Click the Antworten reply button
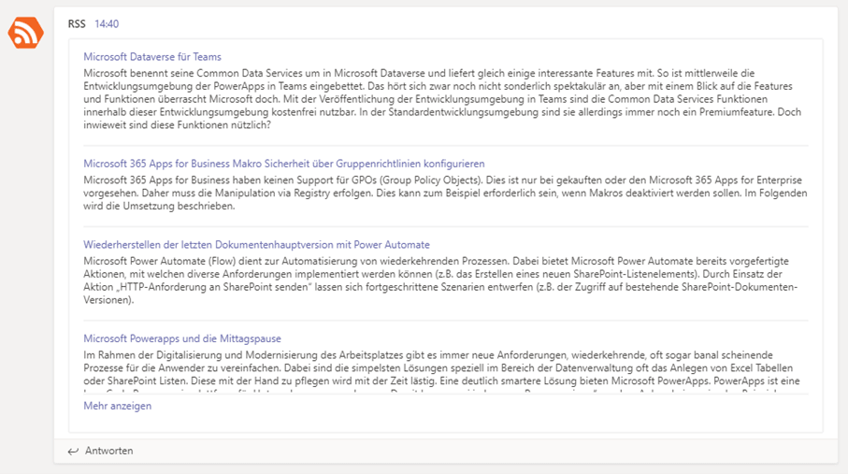 pyautogui.click(x=101, y=451)
